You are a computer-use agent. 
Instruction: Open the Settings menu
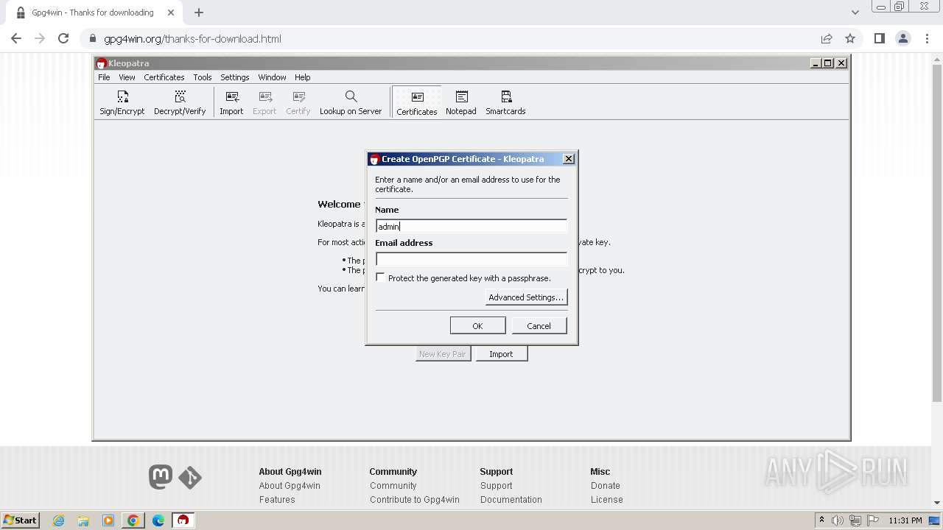234,77
